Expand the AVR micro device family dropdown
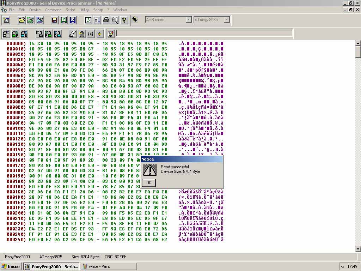Image resolution: width=361 pixels, height=271 pixels. click(x=189, y=20)
